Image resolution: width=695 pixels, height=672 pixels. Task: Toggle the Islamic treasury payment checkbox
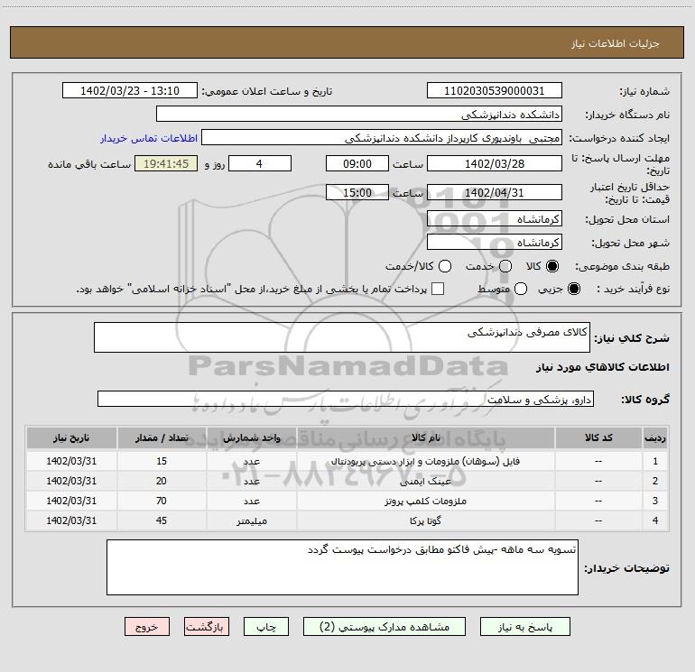[x=438, y=289]
